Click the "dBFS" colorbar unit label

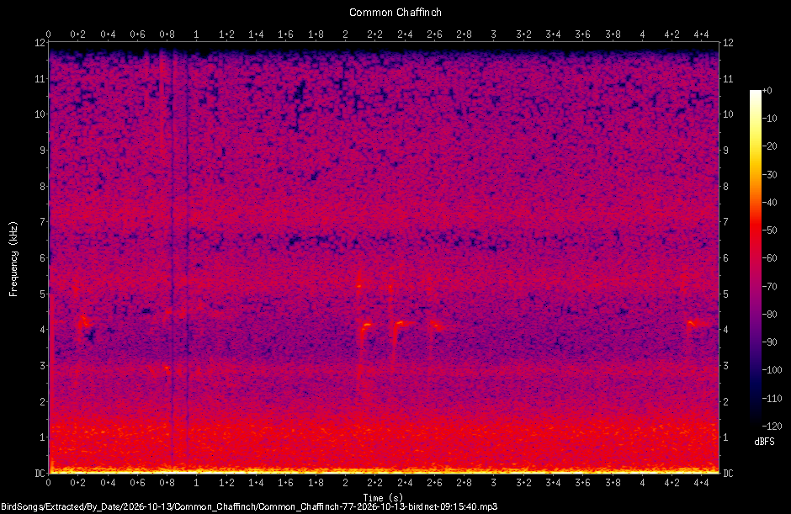764,442
